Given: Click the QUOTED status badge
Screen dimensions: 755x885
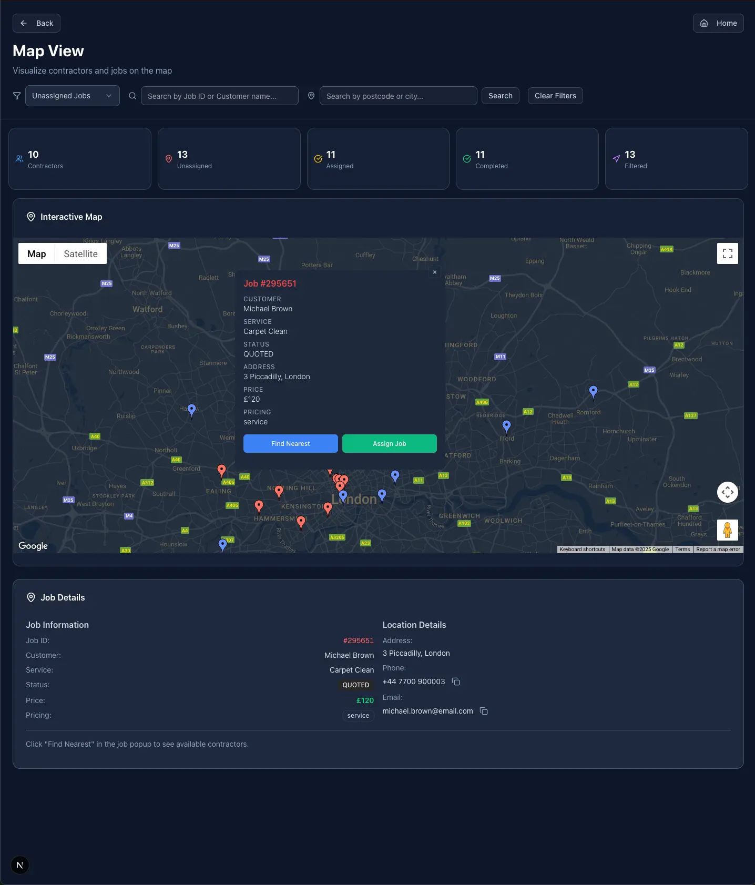Looking at the screenshot, I should [356, 685].
